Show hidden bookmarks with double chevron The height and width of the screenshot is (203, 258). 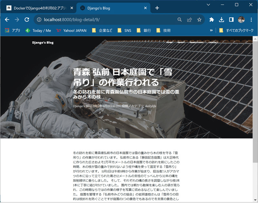211,31
